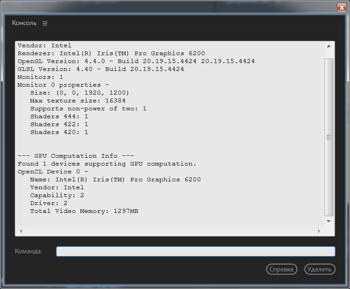
Task: Click the 'Shaders 422: 1' line
Action: point(59,124)
